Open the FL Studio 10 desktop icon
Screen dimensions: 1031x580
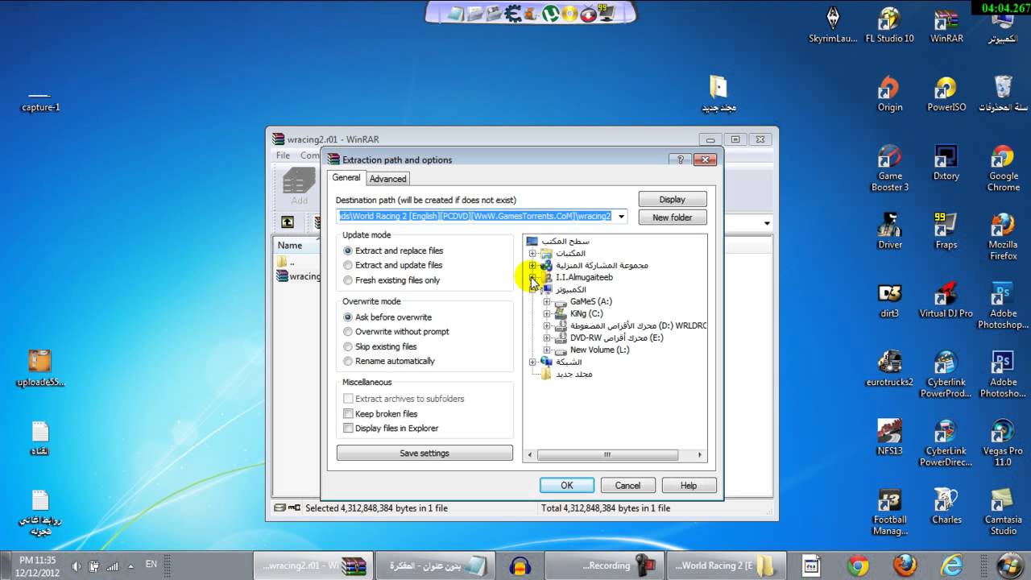[889, 26]
